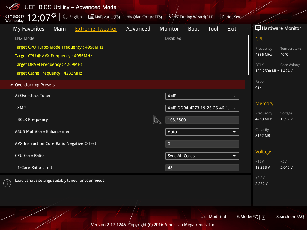Click memory Capacity 8192 MB value
The image size is (307, 230).
[x=263, y=136]
